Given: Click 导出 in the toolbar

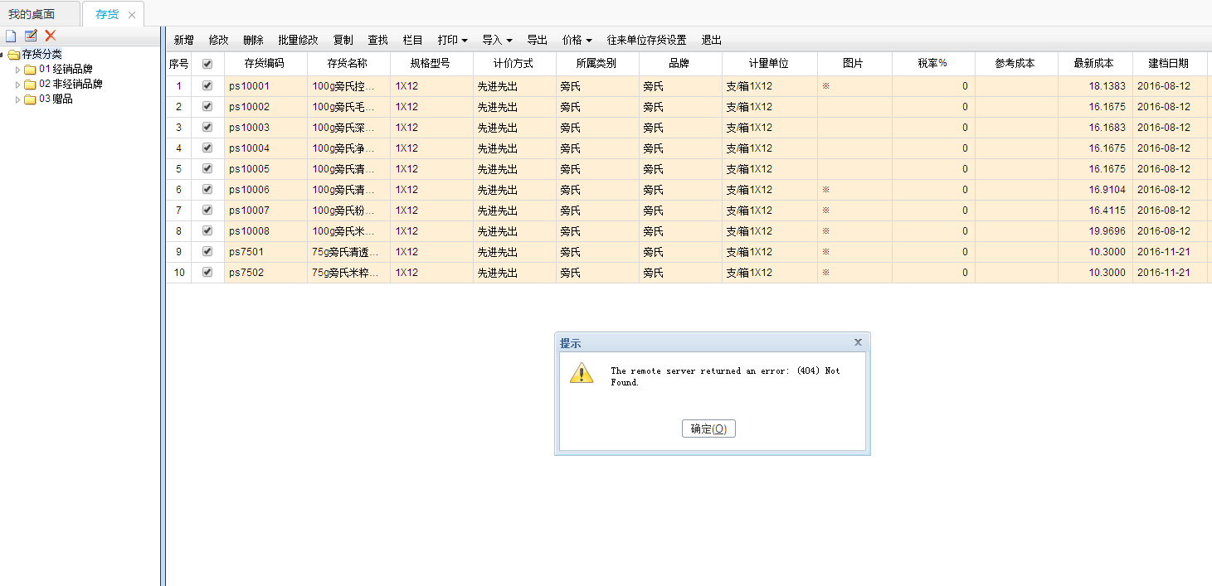Looking at the screenshot, I should (x=537, y=40).
